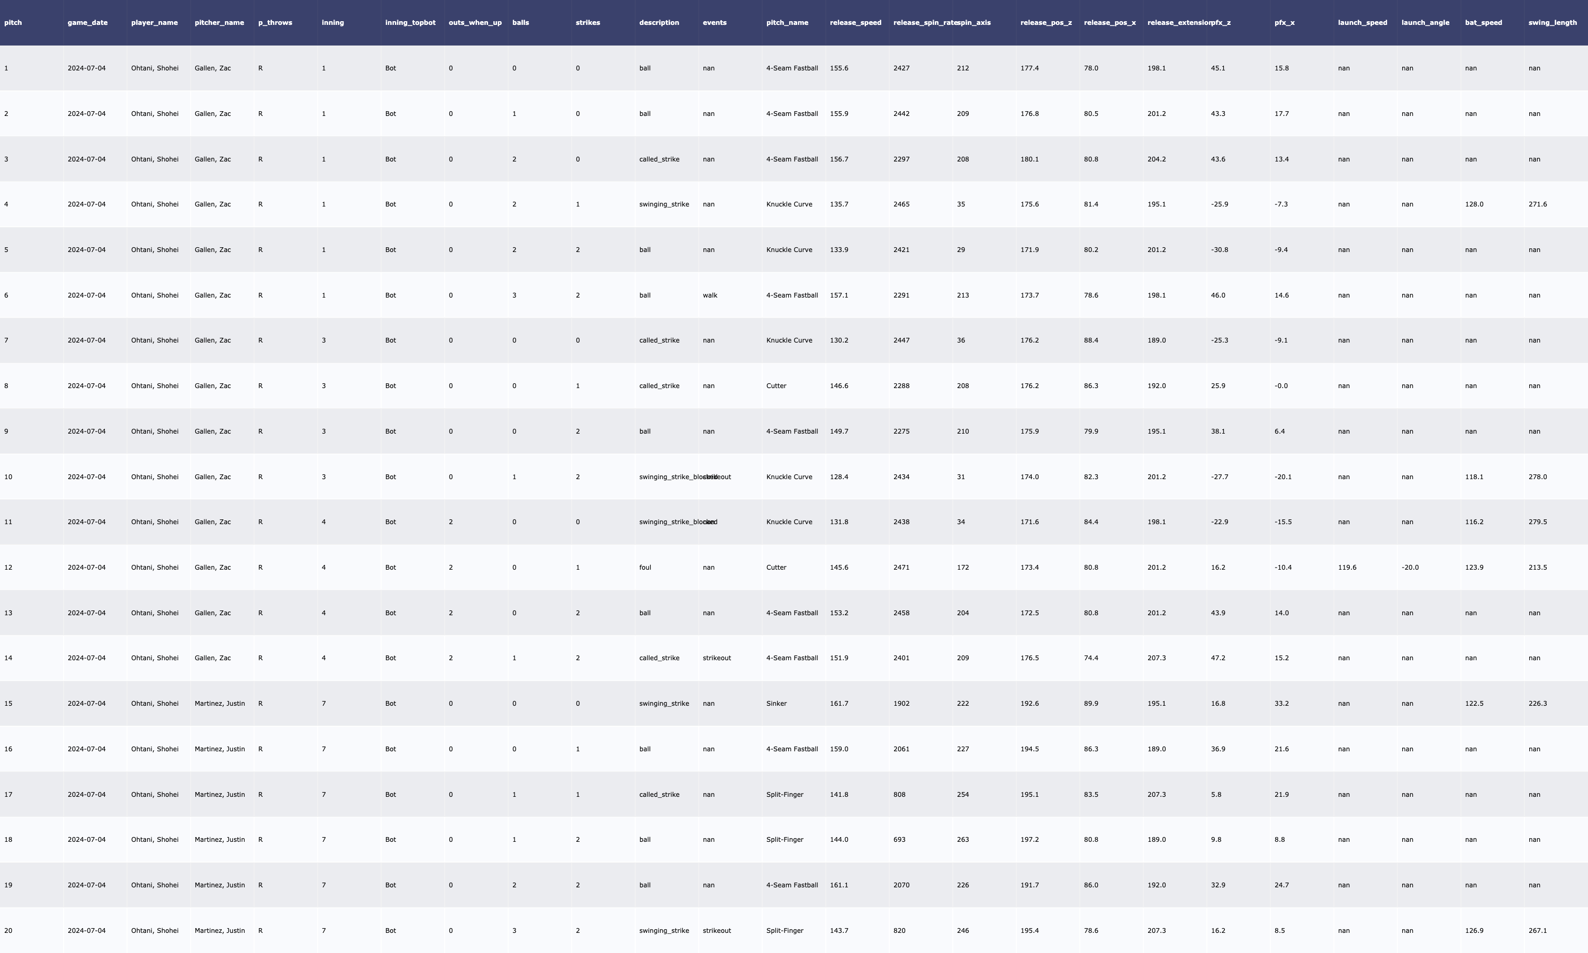Click the spin_axis column header
The image size is (1588, 953).
point(975,22)
